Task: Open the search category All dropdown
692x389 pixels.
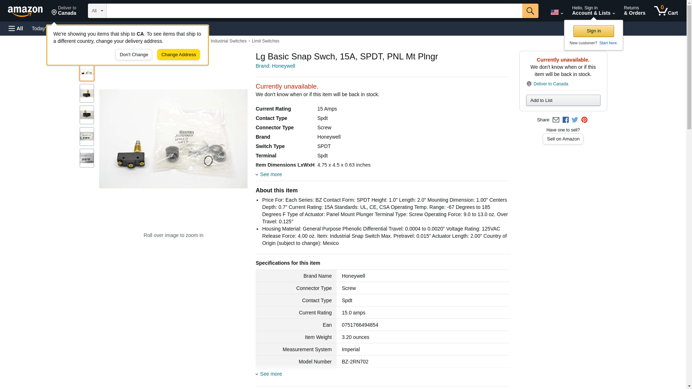Action: (97, 11)
